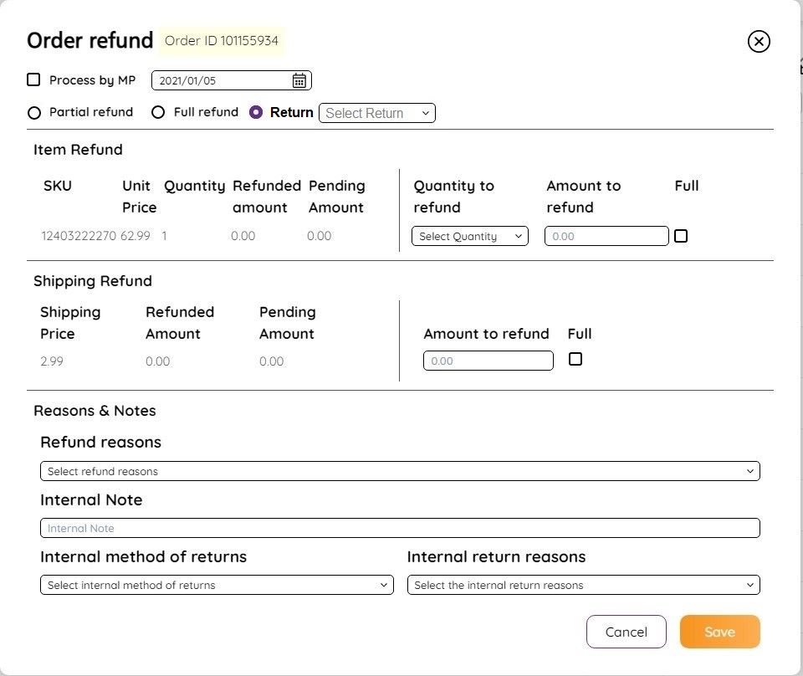The width and height of the screenshot is (803, 676).
Task: Open Select the internal return reasons
Action: pos(583,585)
